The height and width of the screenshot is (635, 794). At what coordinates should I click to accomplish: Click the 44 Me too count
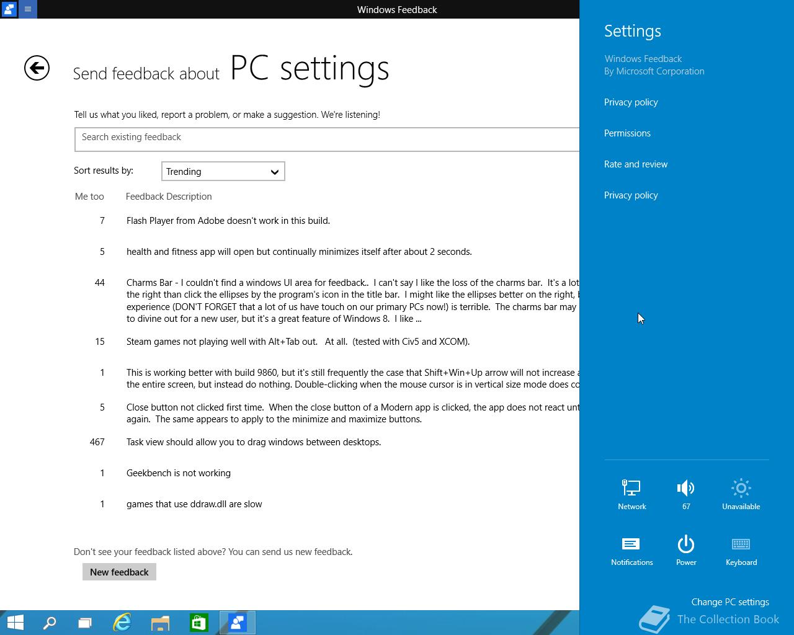click(100, 283)
